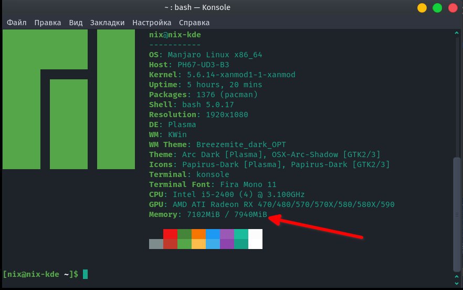Click the CPU: Intel i5-2400 line
This screenshot has width=463, height=290.
(x=227, y=194)
